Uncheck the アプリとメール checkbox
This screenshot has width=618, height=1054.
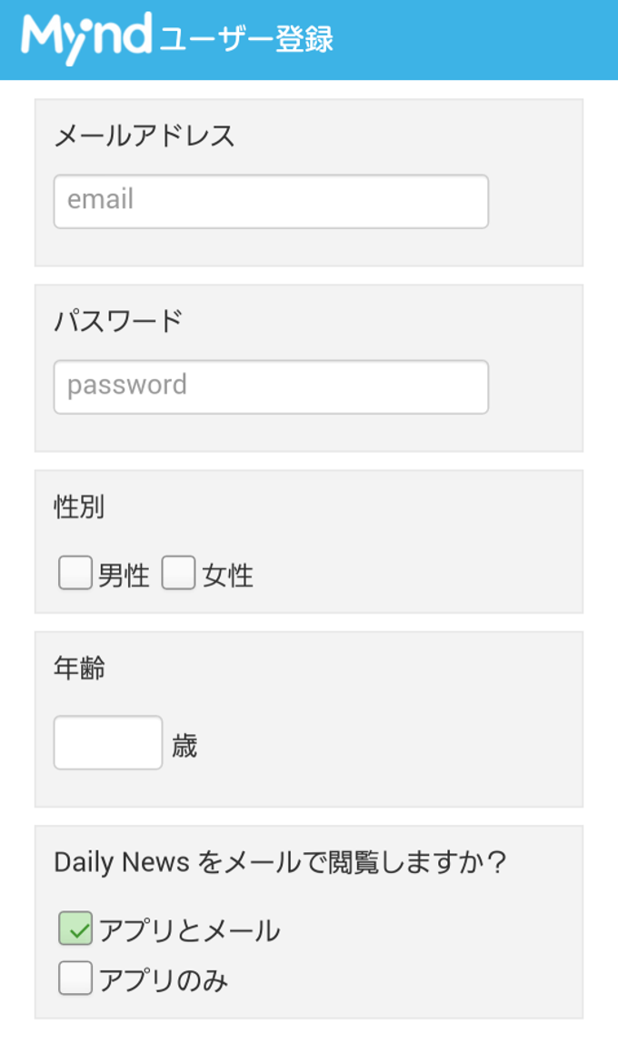(x=75, y=929)
